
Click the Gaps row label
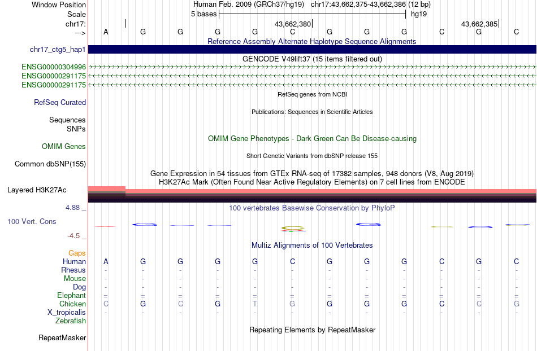(77, 253)
